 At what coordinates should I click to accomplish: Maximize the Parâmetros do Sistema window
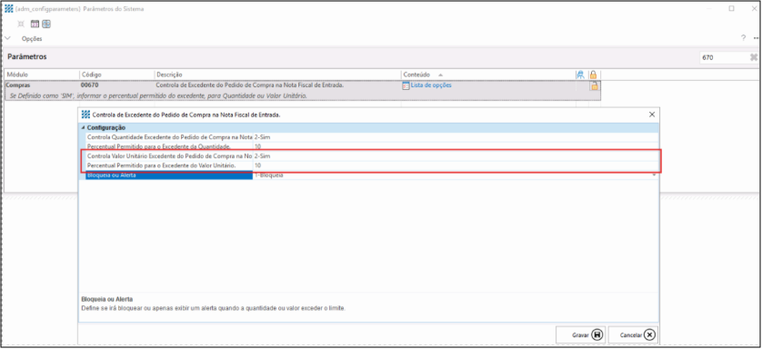tap(731, 9)
